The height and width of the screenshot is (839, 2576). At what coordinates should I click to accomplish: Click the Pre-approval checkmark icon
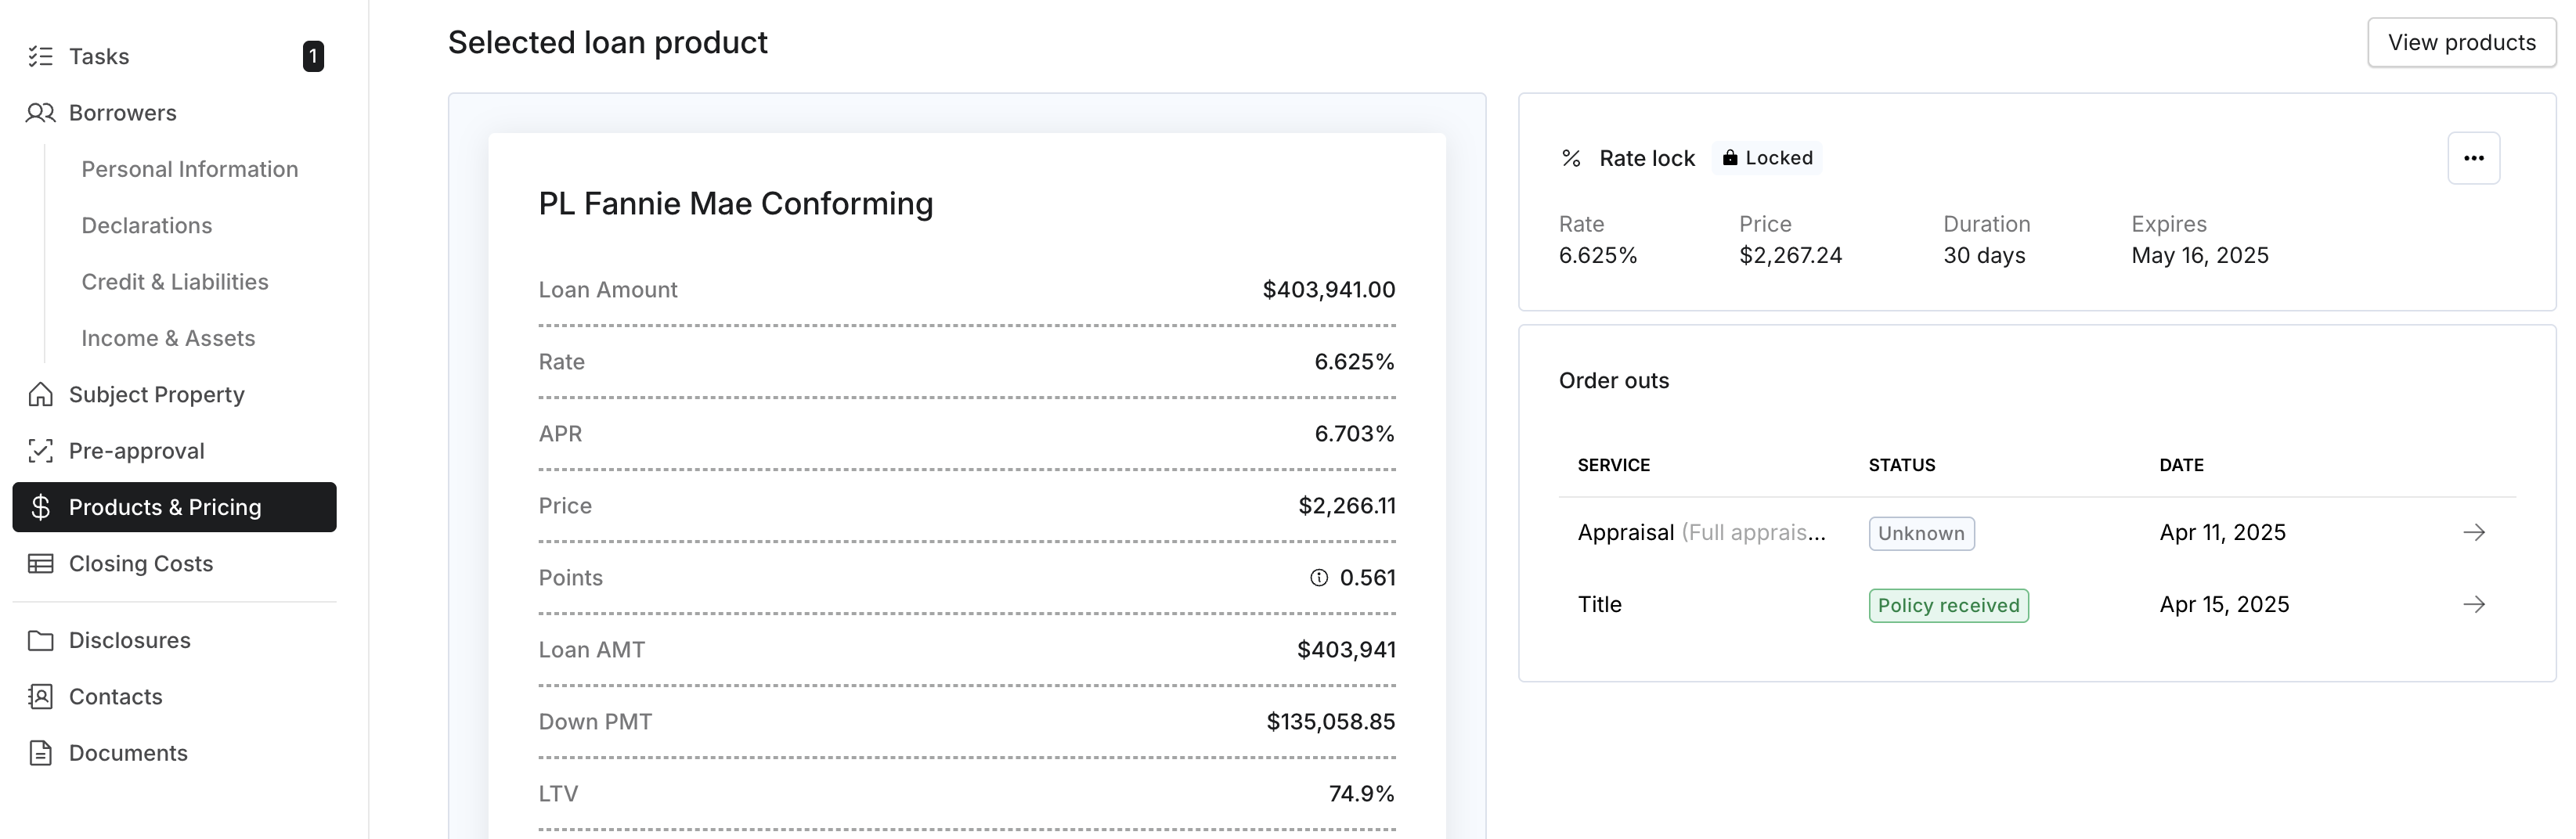(40, 451)
